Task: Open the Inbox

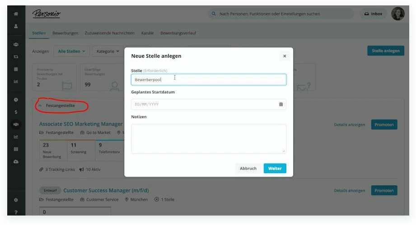Action: click(373, 14)
